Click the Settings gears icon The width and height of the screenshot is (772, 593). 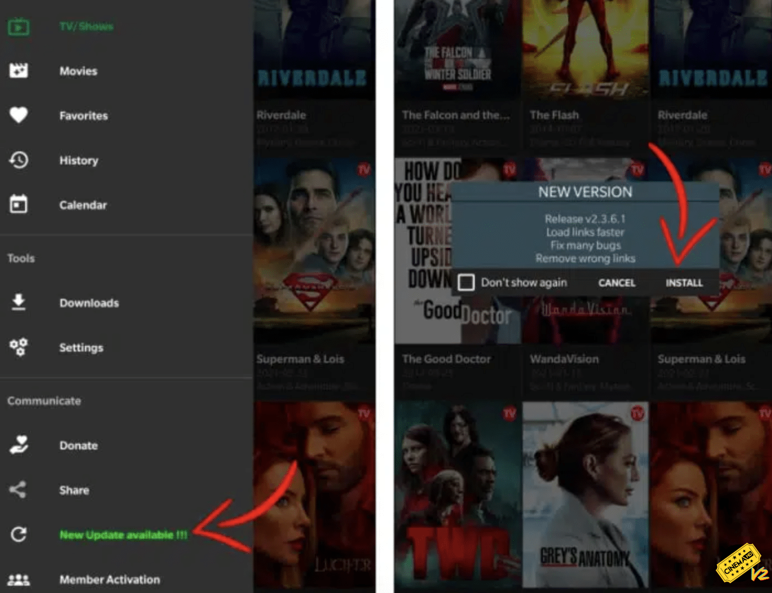pos(19,347)
